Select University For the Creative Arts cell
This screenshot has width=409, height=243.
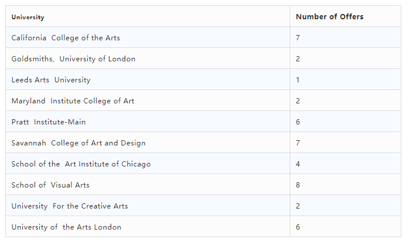pos(70,206)
